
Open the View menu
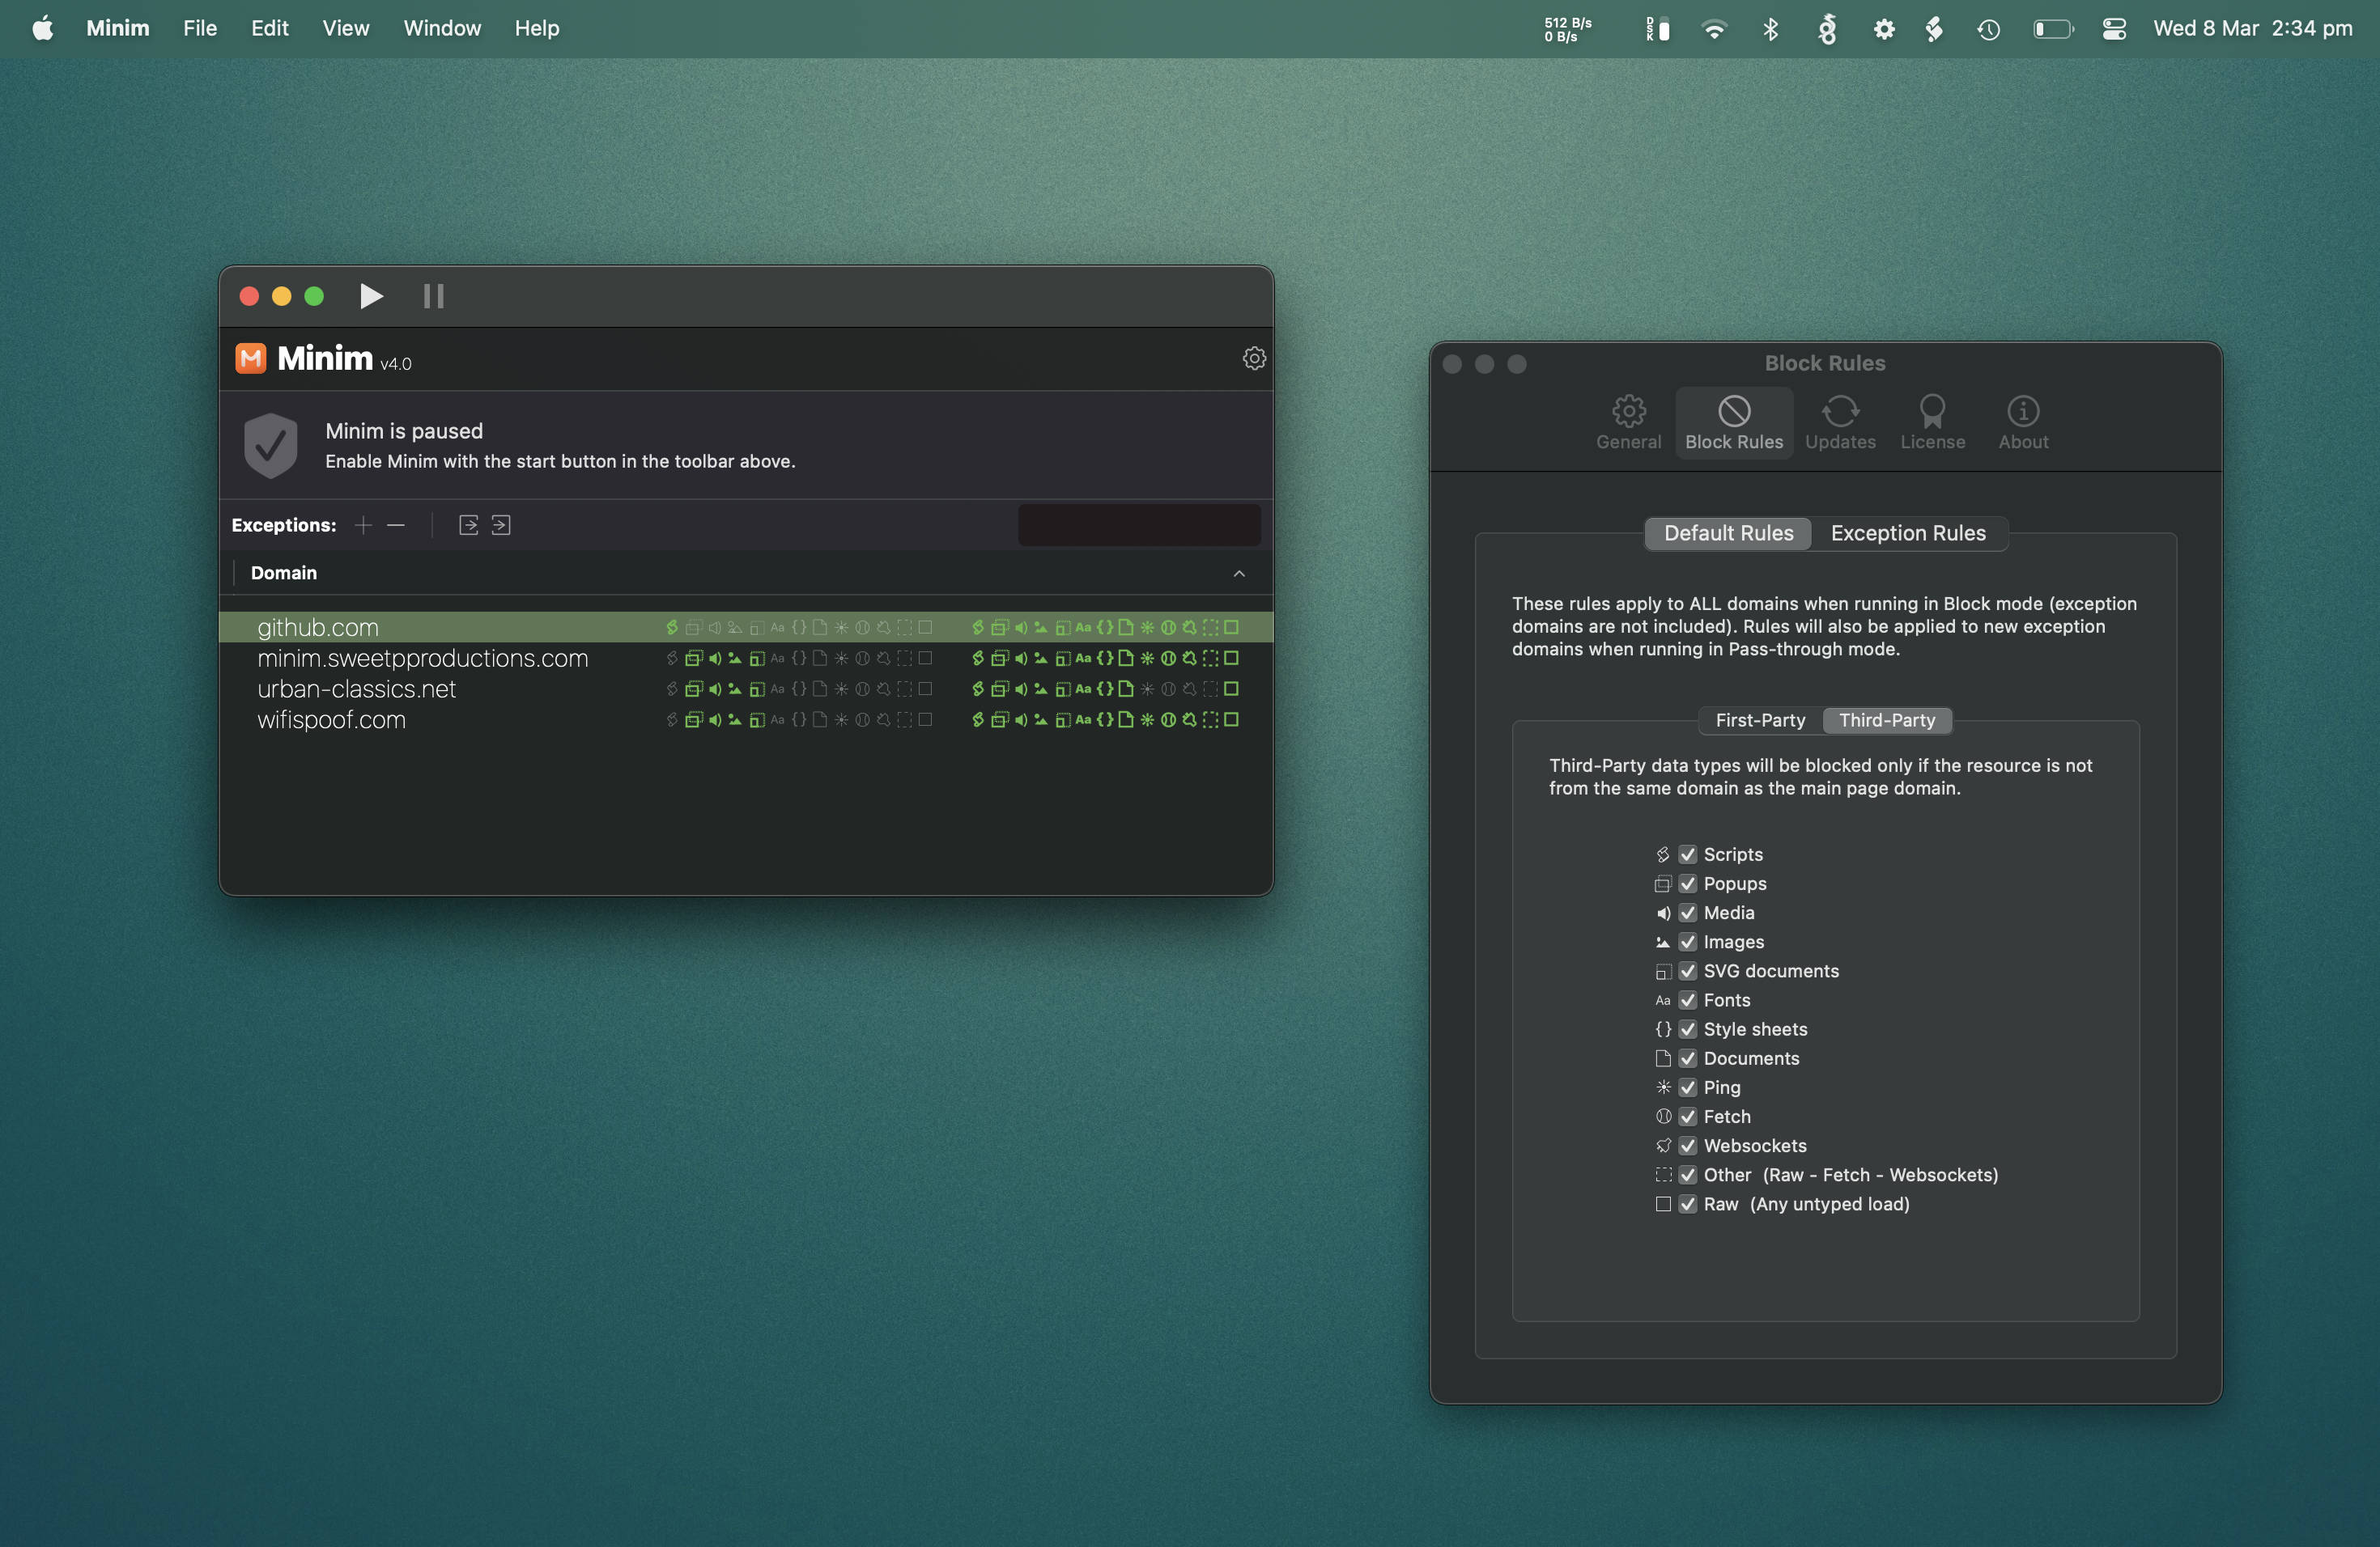[x=345, y=28]
